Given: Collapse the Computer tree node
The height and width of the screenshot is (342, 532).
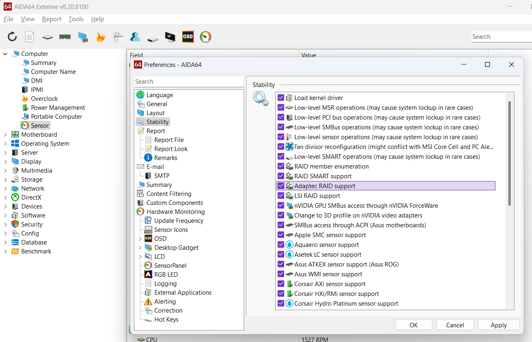Looking at the screenshot, I should tap(5, 54).
